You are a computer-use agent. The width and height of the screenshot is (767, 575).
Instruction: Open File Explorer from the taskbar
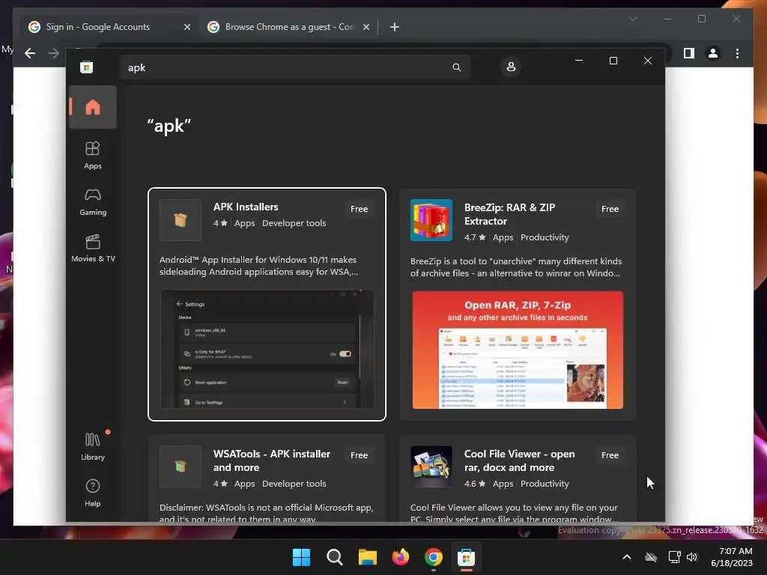coord(367,557)
